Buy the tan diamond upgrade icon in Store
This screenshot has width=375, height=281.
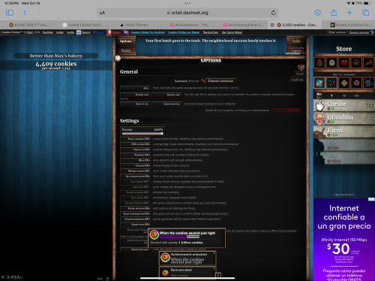[344, 83]
